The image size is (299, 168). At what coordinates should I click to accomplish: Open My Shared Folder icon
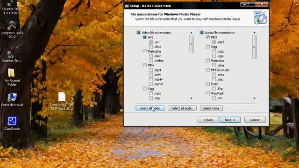pos(12,77)
